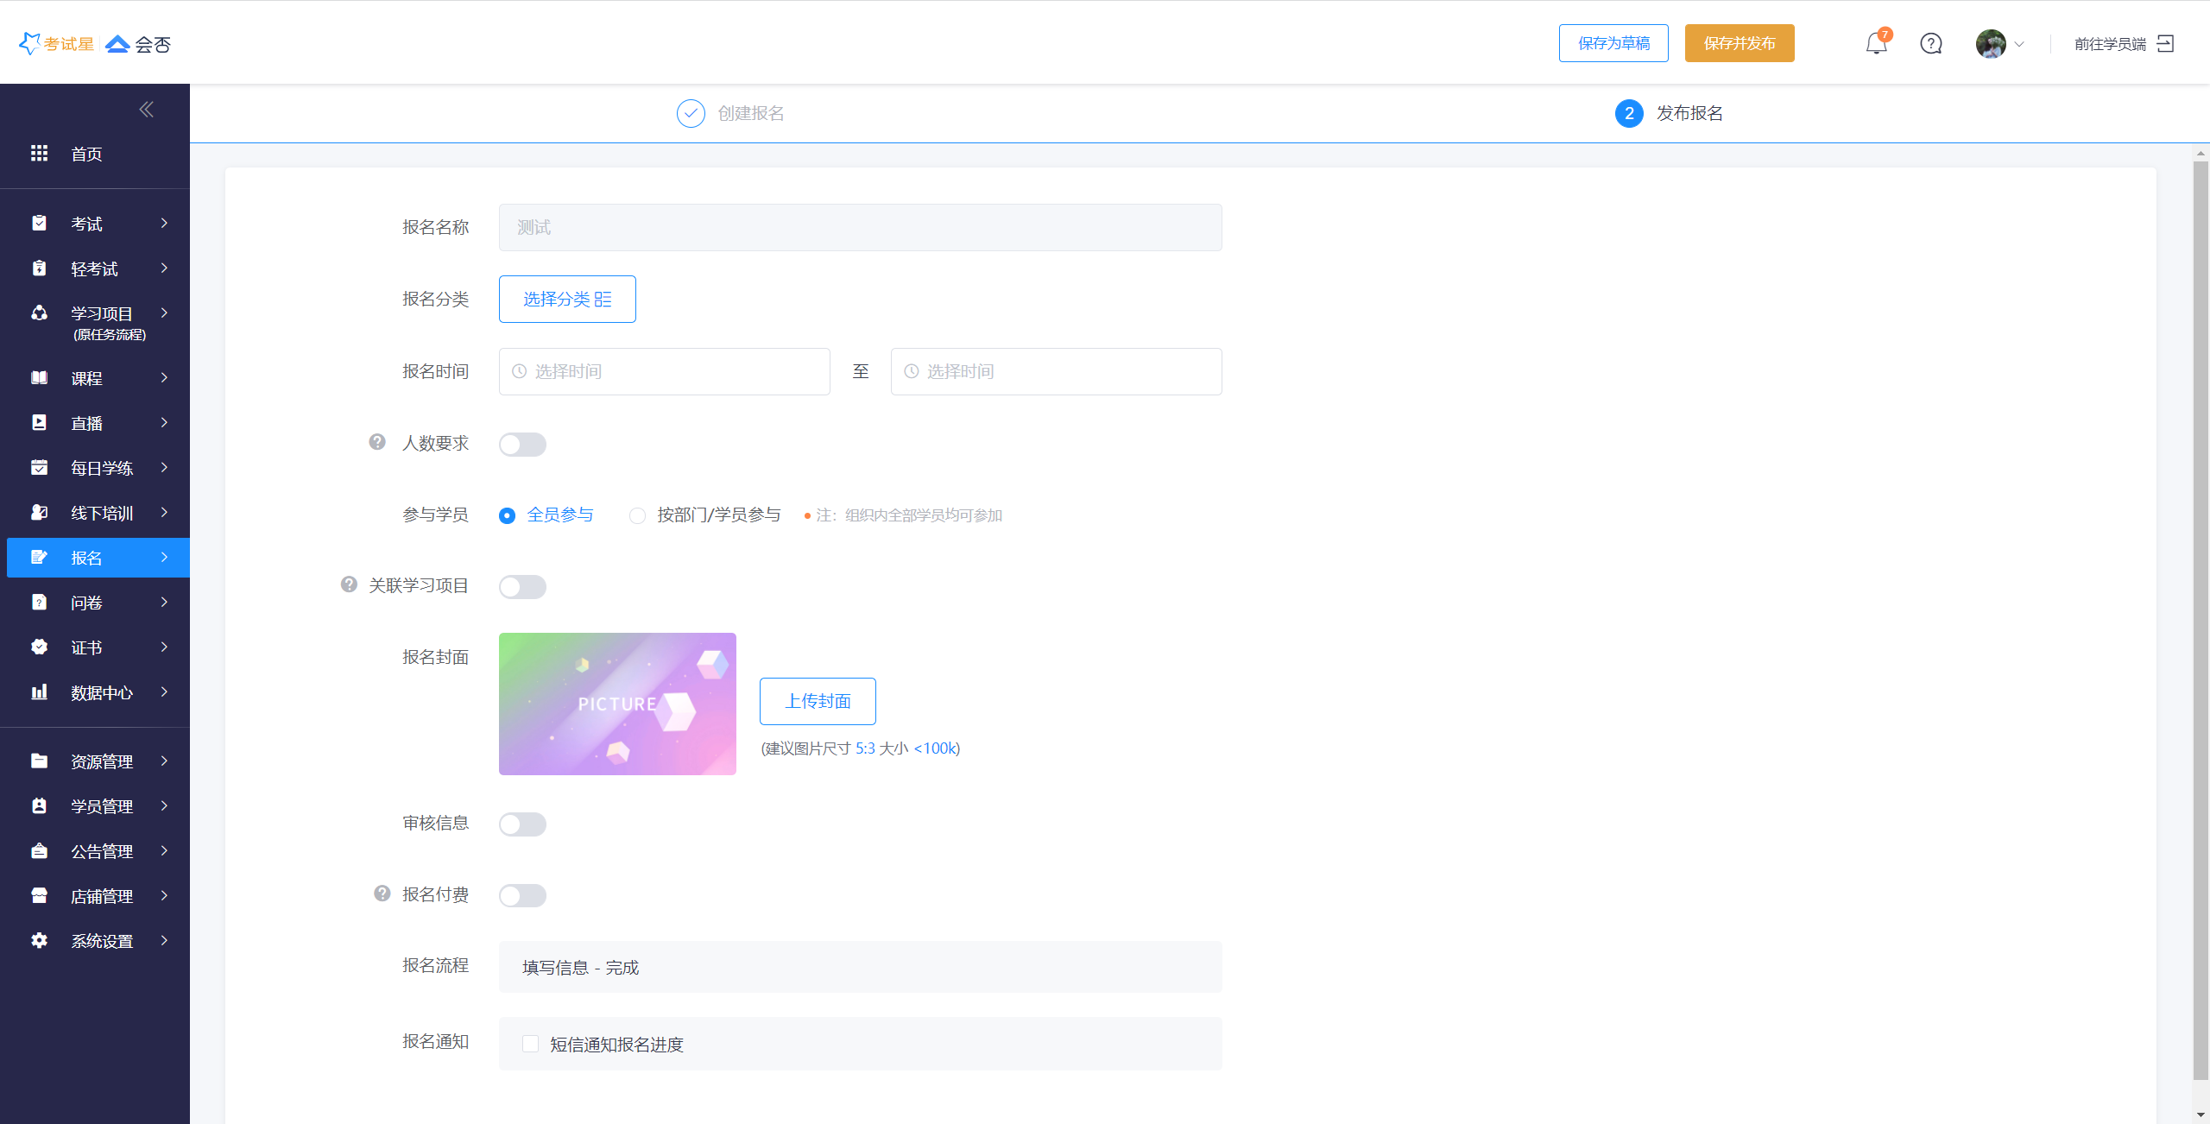This screenshot has height=1124, width=2210.
Task: Click help icon beside 报名付费
Action: point(382,894)
